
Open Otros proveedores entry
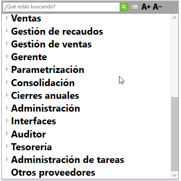(x=53, y=173)
